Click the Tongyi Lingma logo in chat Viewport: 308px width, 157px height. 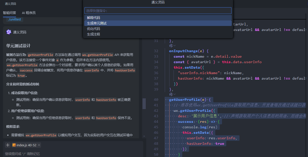[9, 32]
